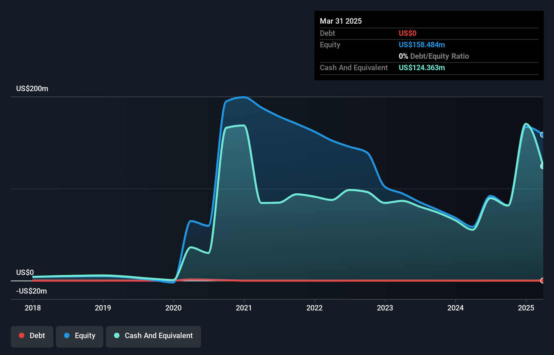Click the red Debt legend dot
The image size is (554, 355).
point(22,335)
